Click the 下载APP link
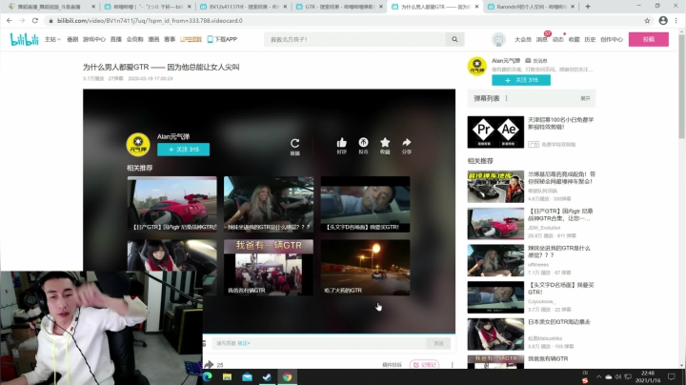 click(x=225, y=39)
